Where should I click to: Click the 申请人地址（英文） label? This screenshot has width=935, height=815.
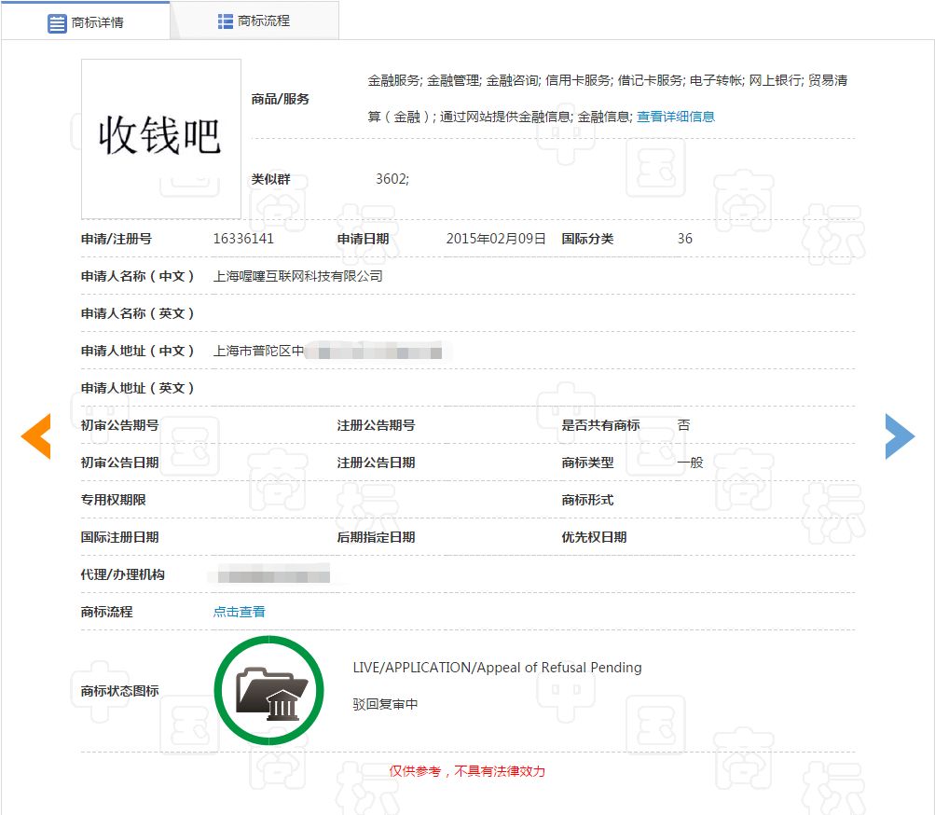(138, 388)
